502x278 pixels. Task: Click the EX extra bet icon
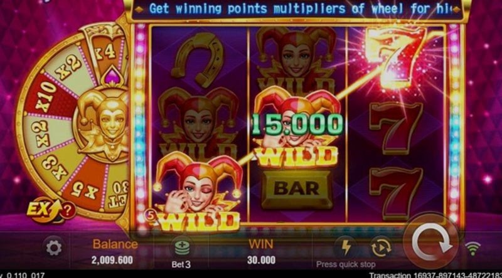coord(44,210)
